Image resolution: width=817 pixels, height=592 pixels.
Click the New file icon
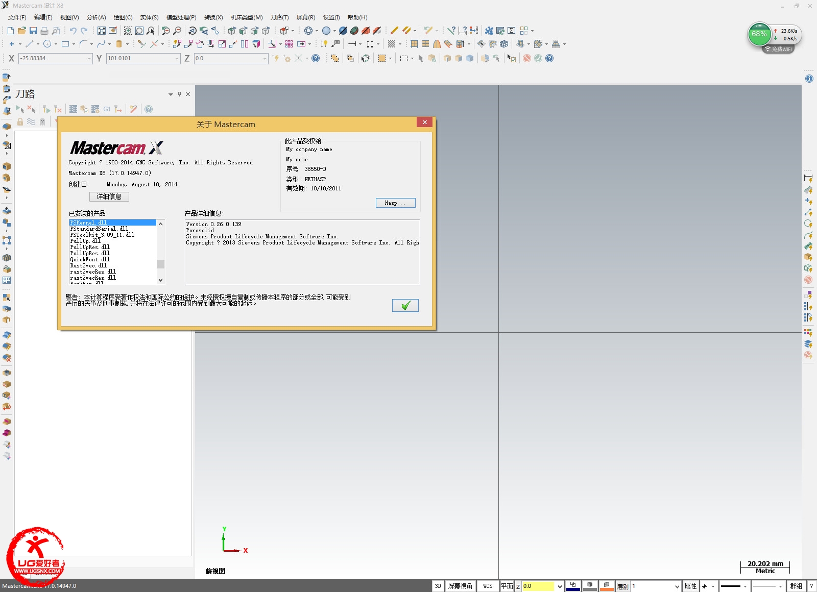pyautogui.click(x=11, y=31)
